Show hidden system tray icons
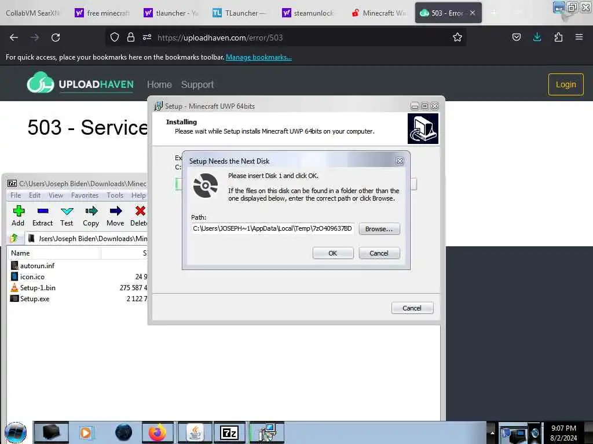The height and width of the screenshot is (444, 593). pyautogui.click(x=492, y=432)
